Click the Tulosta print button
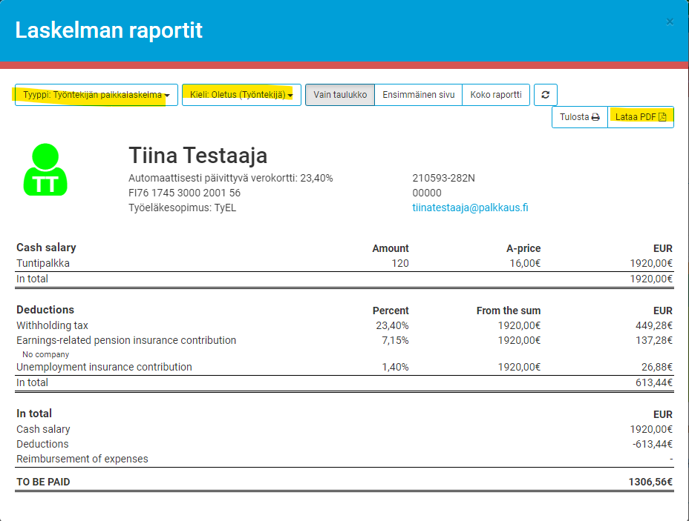Image resolution: width=689 pixels, height=521 pixels. click(580, 117)
